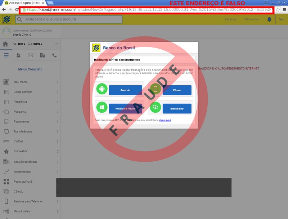This screenshot has height=219, width=288.
Task: Open the hamburger menu icon tab
Action: 6,55
